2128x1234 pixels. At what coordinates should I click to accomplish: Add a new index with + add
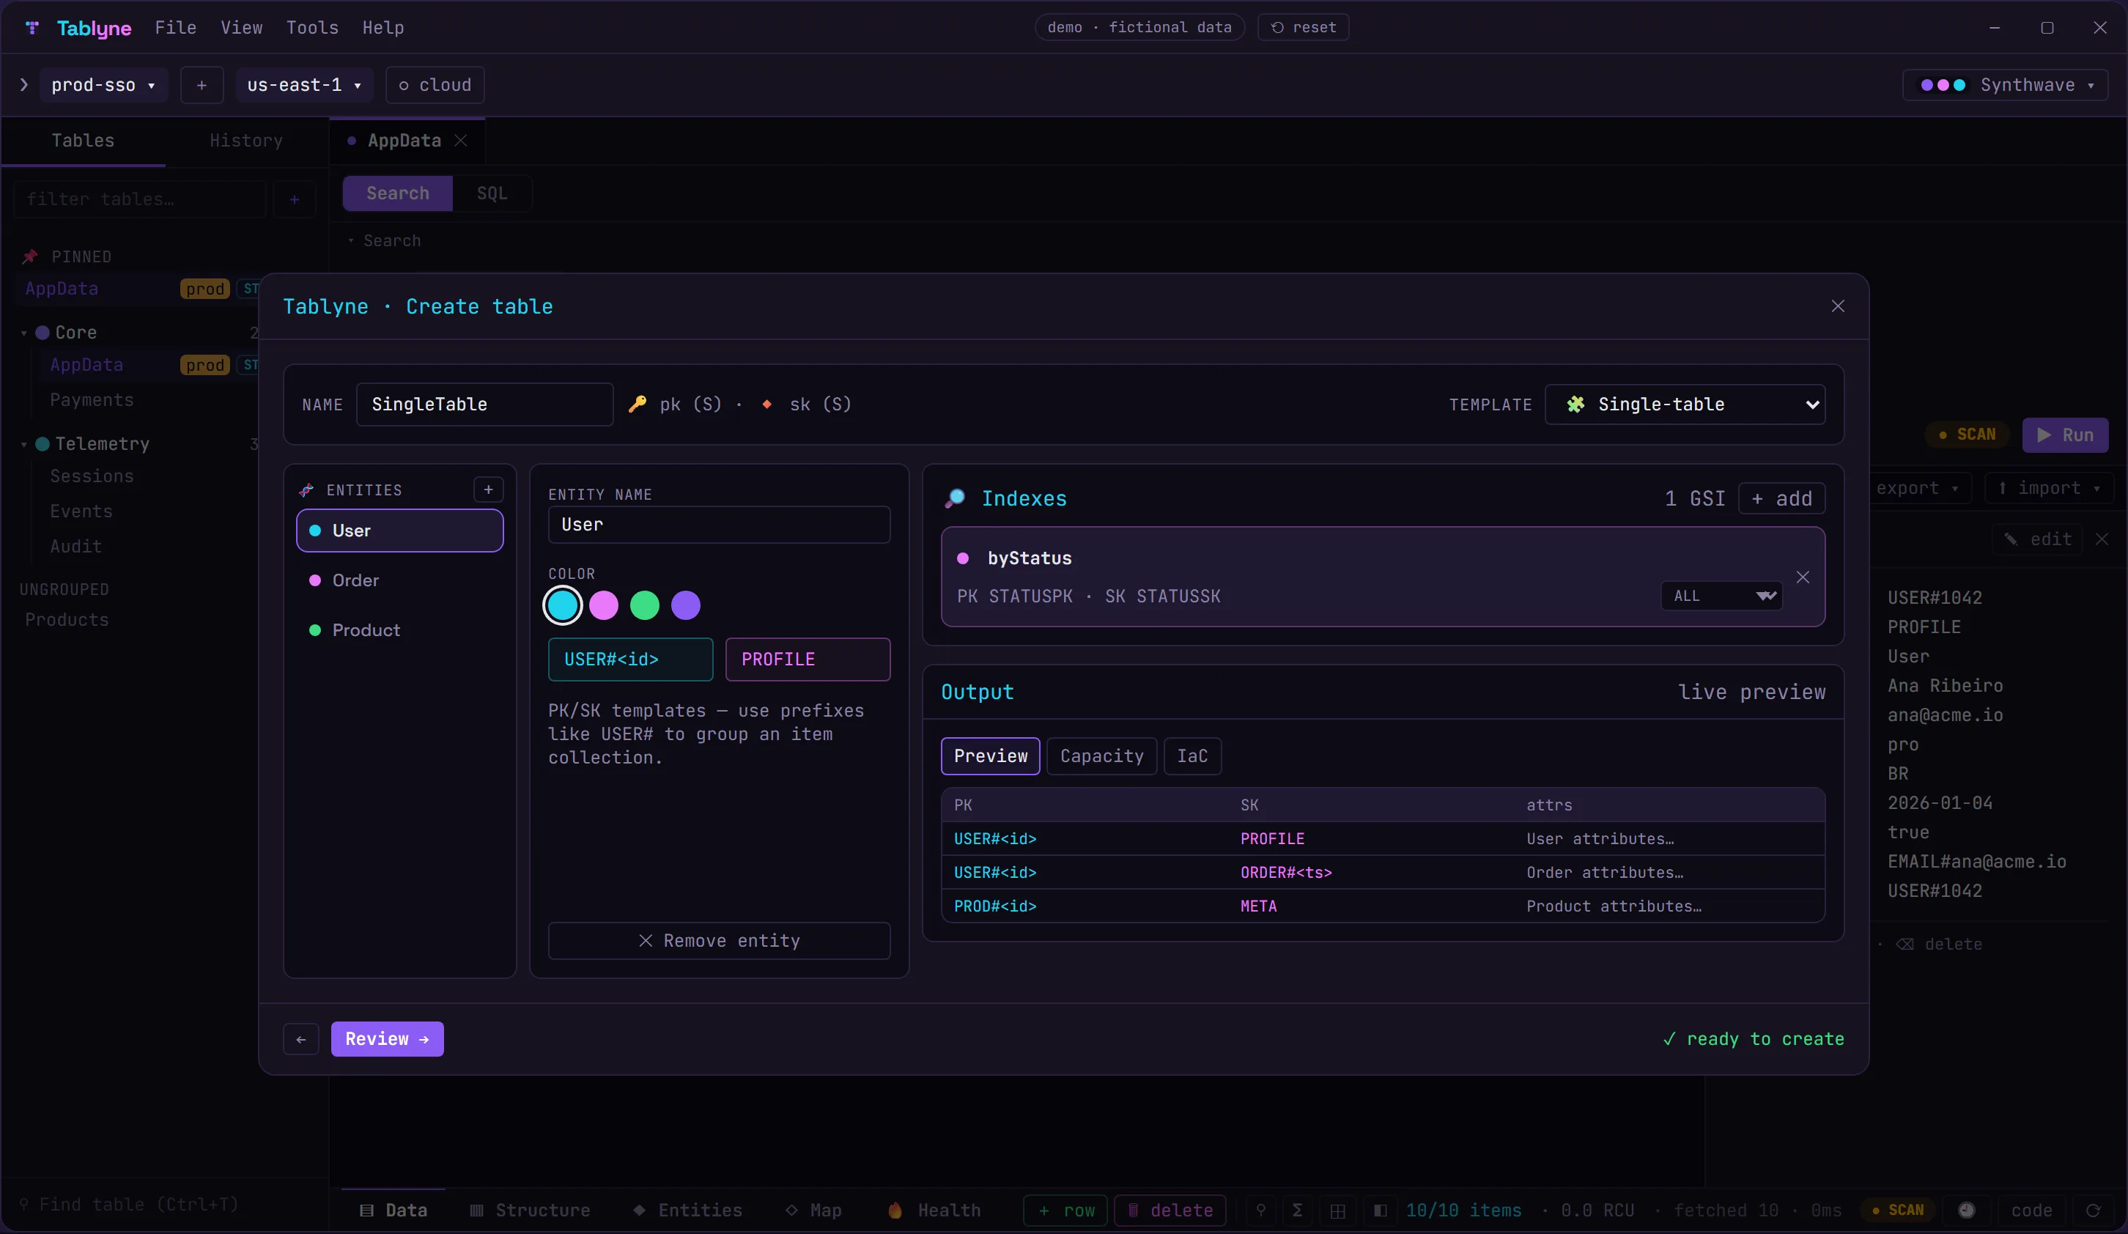1782,498
